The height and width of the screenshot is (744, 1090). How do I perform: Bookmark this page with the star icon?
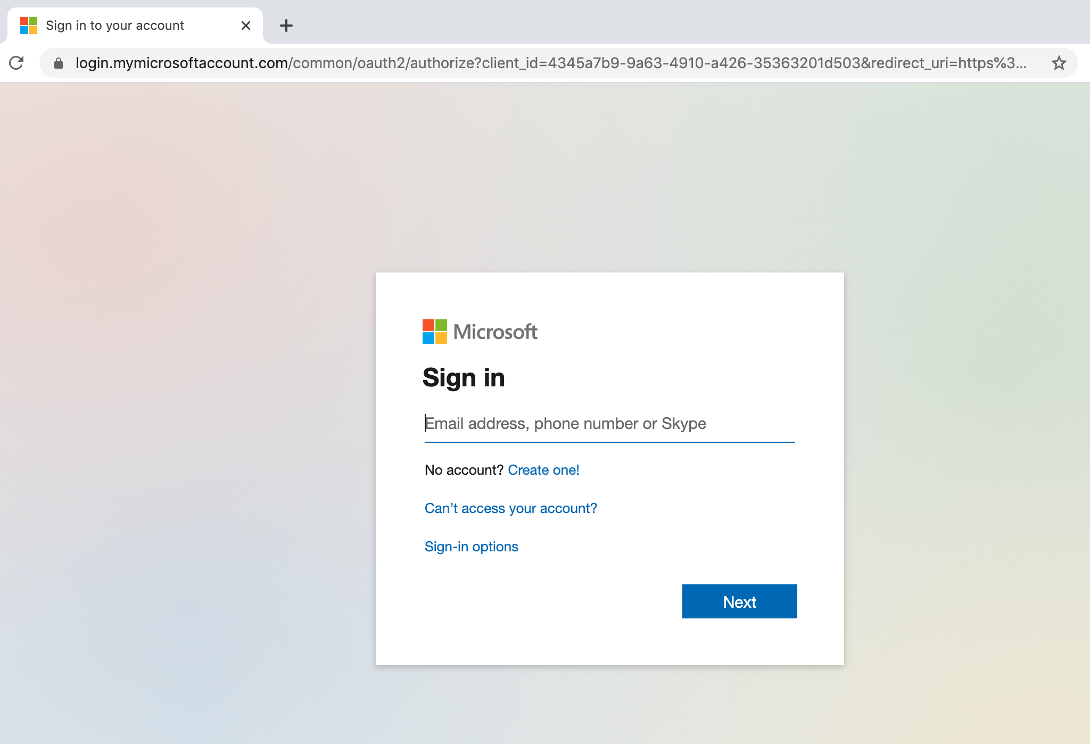click(x=1059, y=63)
